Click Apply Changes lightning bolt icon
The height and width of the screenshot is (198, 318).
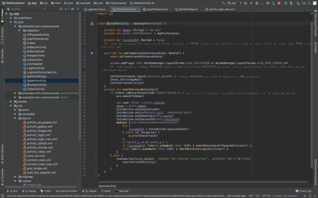click(x=251, y=3)
